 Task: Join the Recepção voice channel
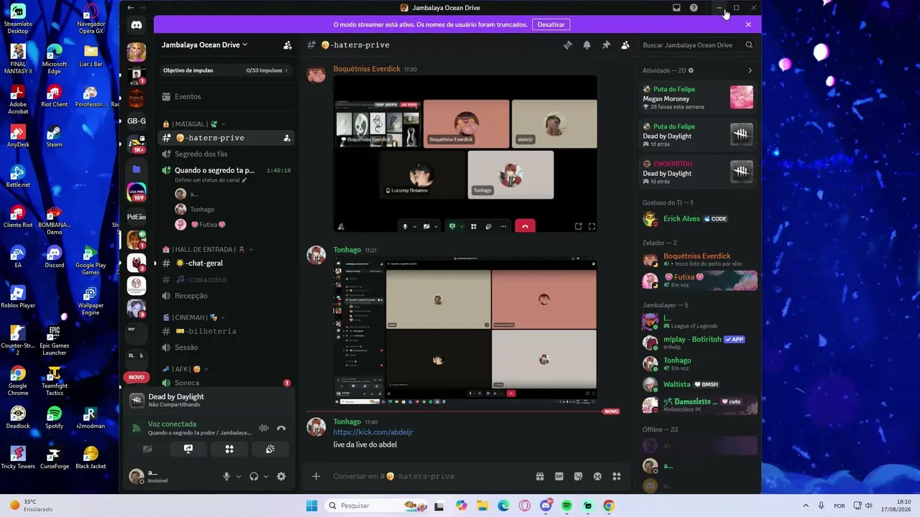point(226,296)
